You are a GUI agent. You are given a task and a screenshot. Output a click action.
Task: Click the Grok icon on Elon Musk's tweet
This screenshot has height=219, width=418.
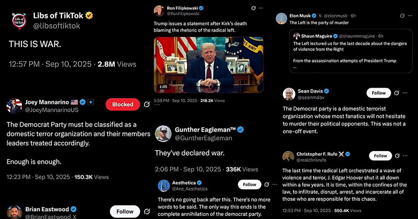click(402, 16)
